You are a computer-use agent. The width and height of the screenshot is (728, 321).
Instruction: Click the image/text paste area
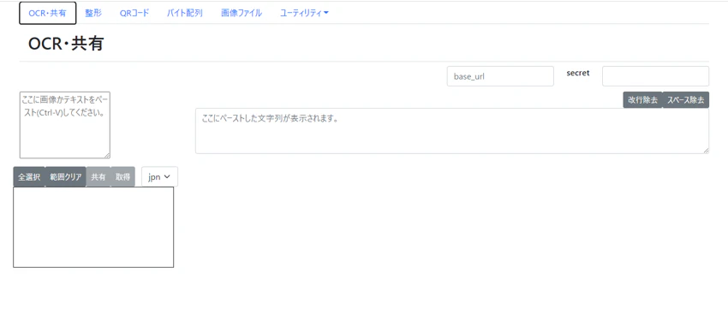(64, 125)
